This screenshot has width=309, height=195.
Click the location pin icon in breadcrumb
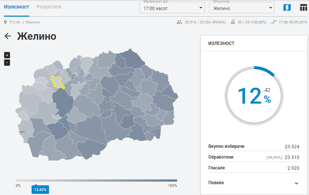[5, 22]
